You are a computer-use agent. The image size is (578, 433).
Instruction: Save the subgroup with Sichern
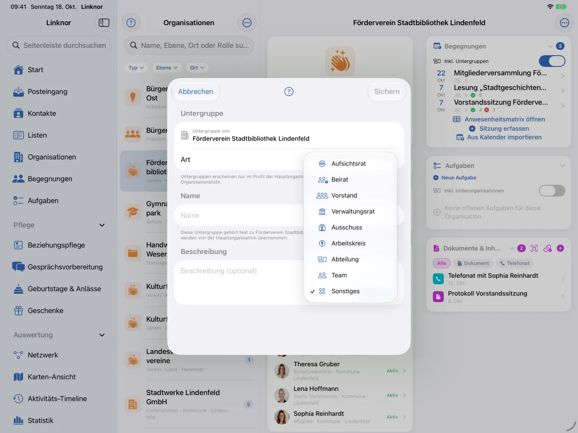point(387,92)
